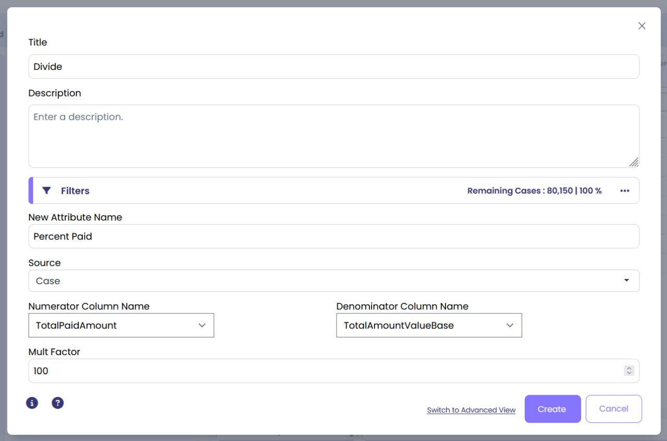Open the three-dot Filters options menu
This screenshot has width=667, height=441.
[x=624, y=191]
